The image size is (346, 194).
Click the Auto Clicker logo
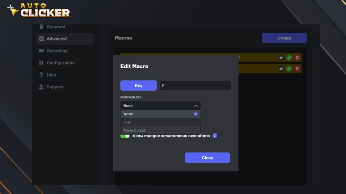click(x=38, y=10)
